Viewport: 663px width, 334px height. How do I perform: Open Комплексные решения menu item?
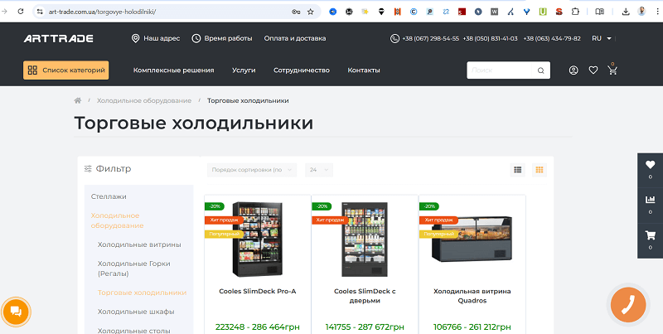tap(174, 70)
